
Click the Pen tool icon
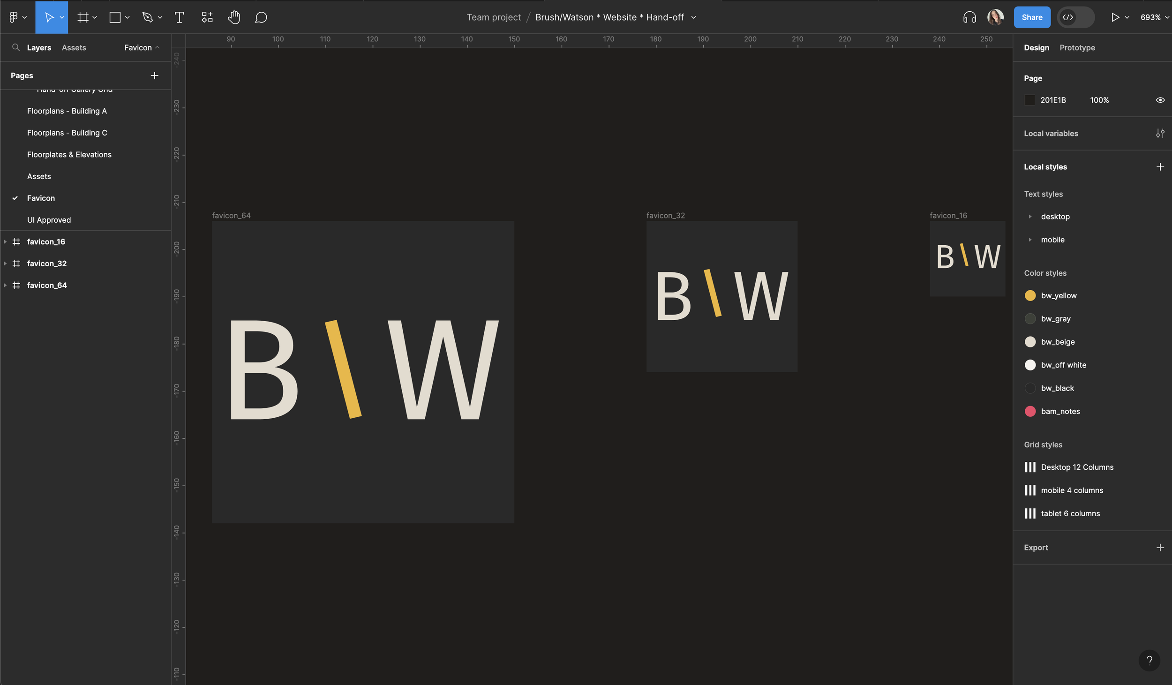pos(148,17)
